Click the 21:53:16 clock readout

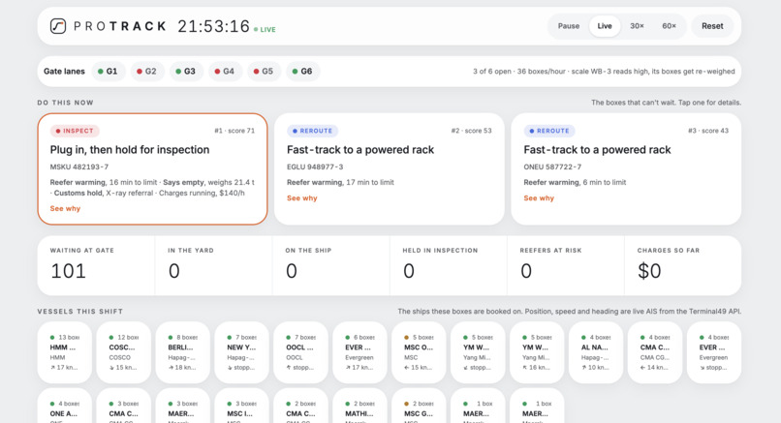click(214, 26)
